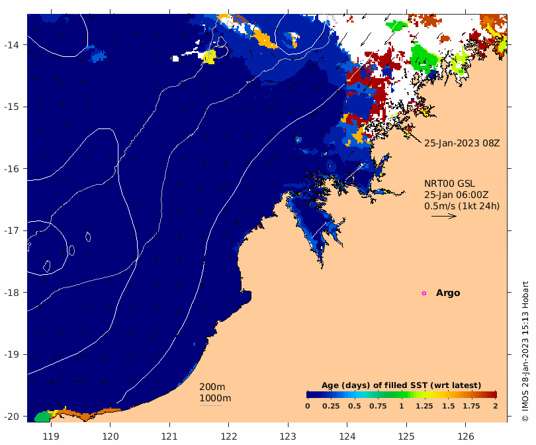
Task: Click the IMOS copyright text on right edge
Action: (x=525, y=352)
